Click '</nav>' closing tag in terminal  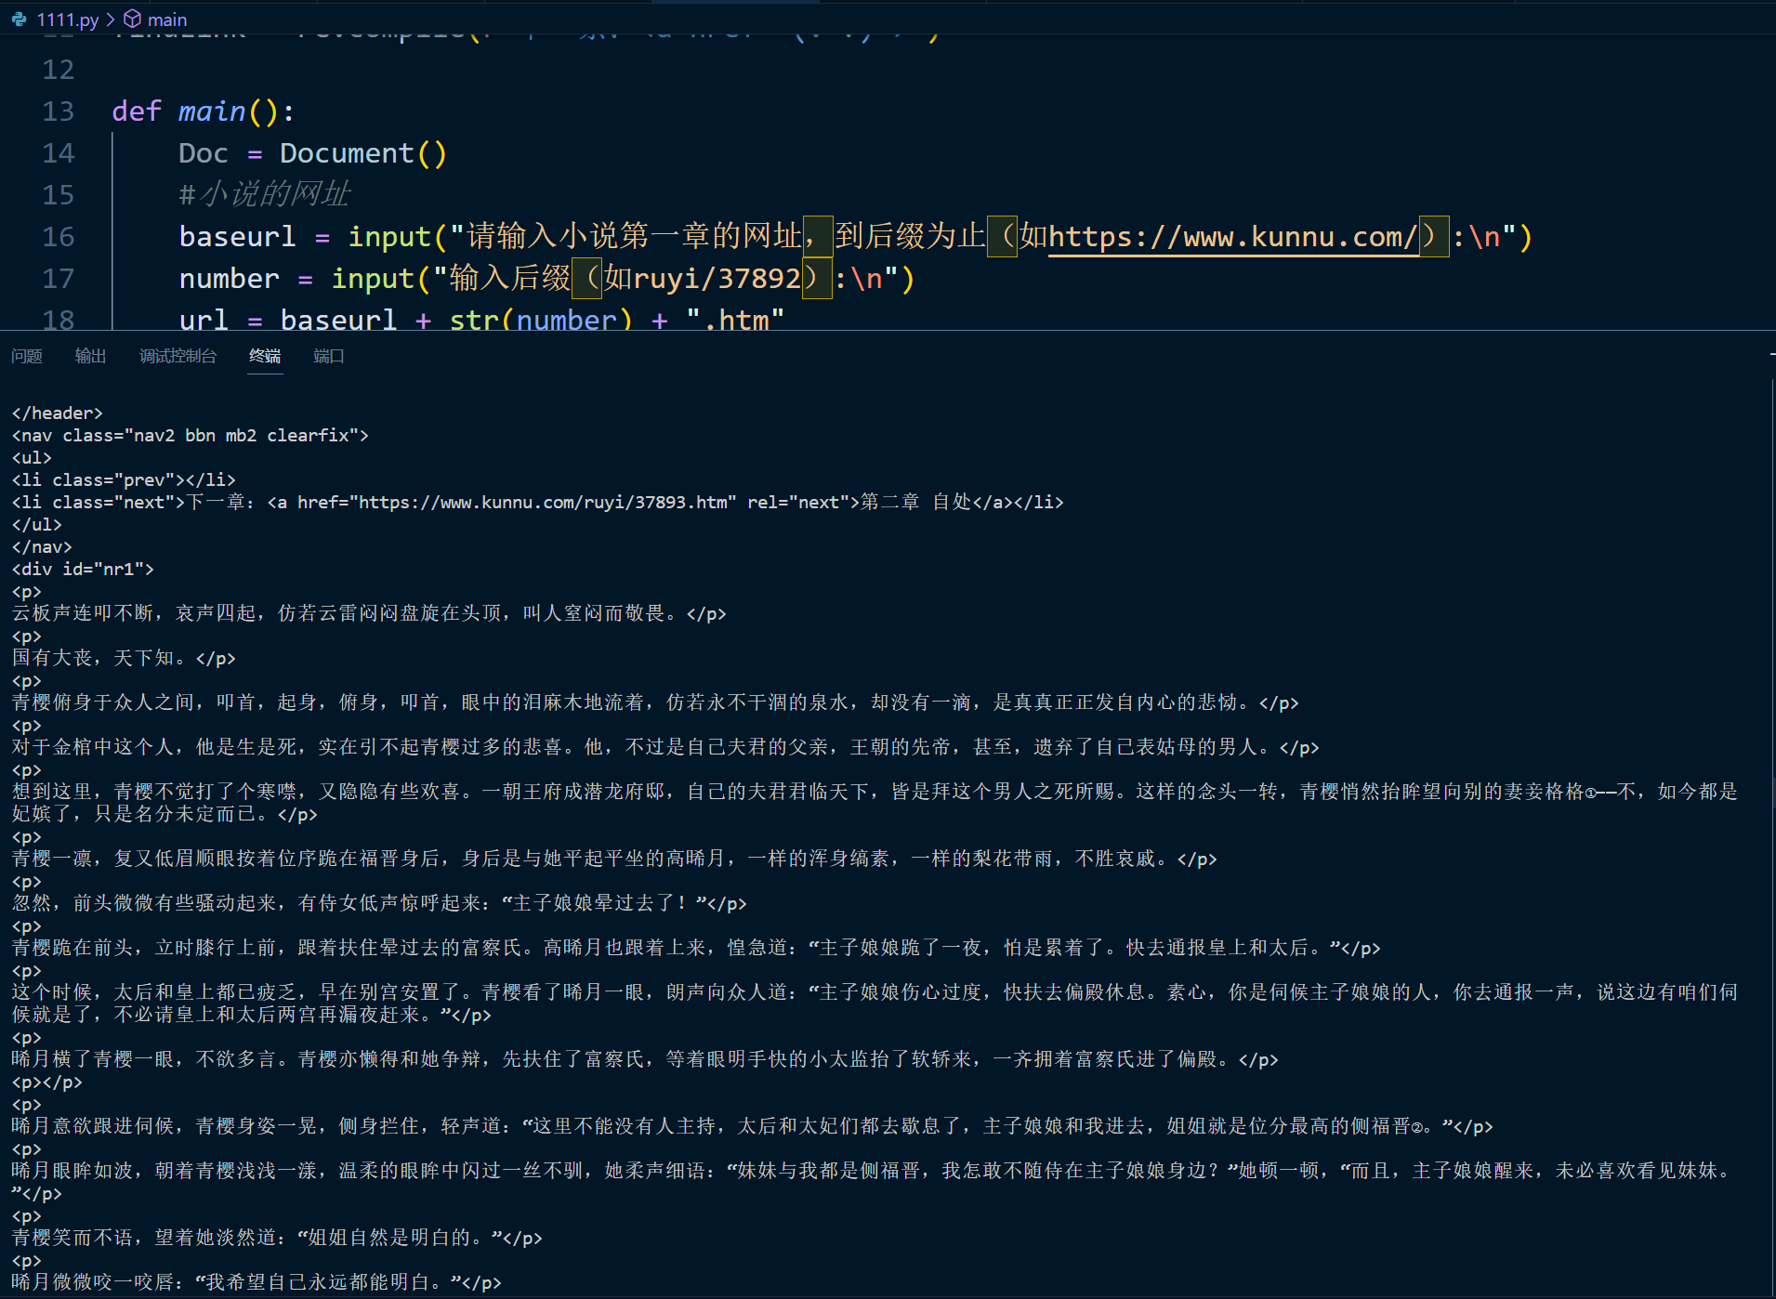(x=42, y=546)
